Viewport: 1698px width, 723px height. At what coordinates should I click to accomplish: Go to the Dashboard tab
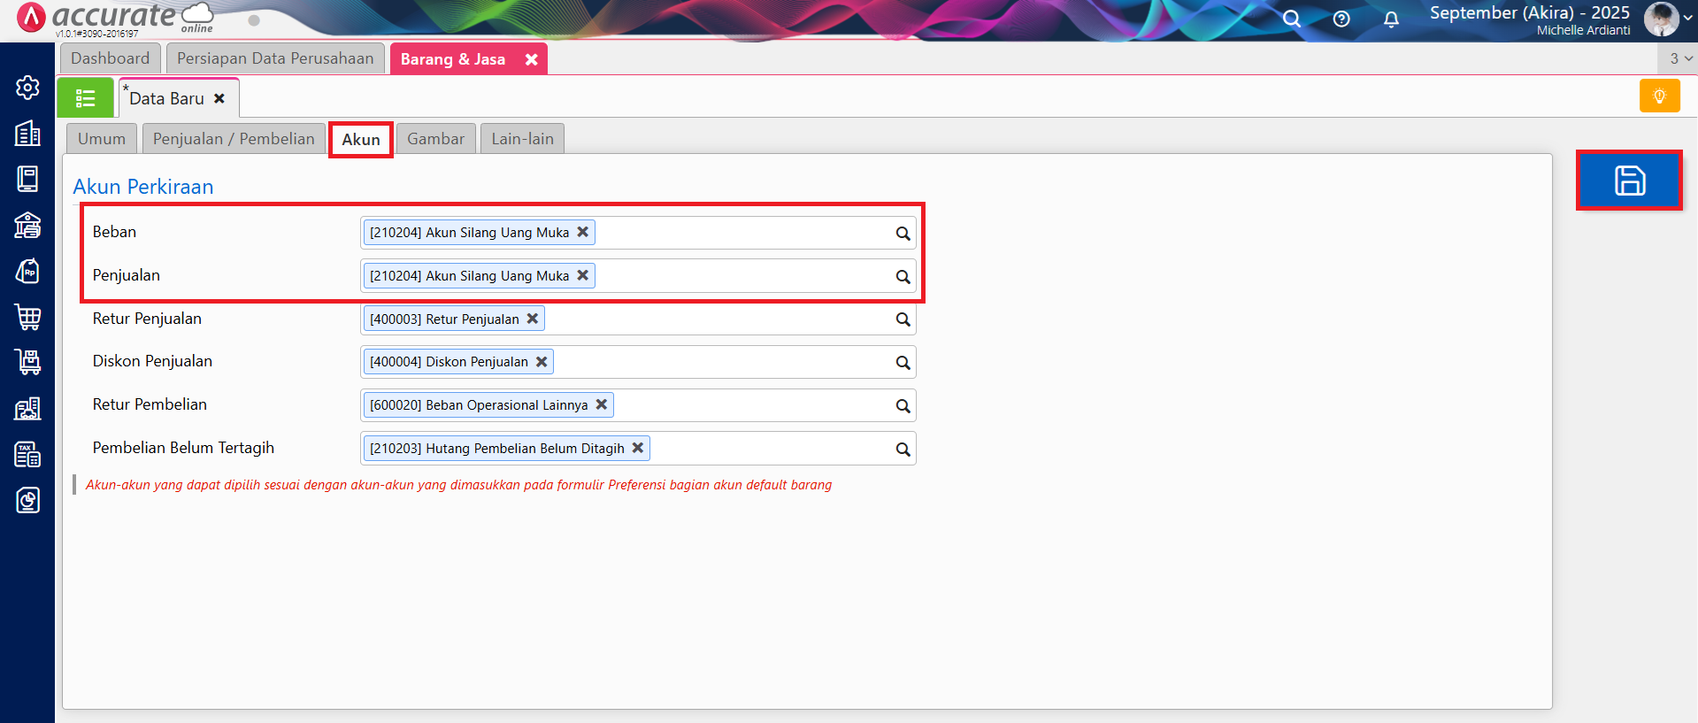point(111,58)
